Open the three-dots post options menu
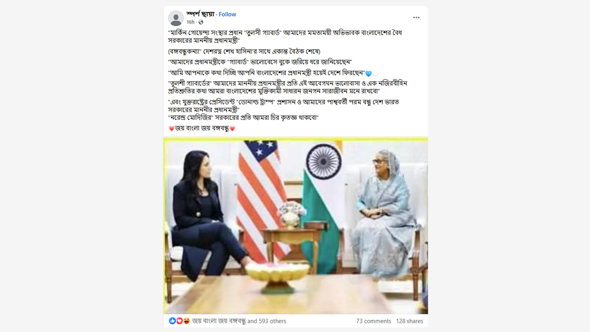Screen dimensions: 590x332 [416, 18]
